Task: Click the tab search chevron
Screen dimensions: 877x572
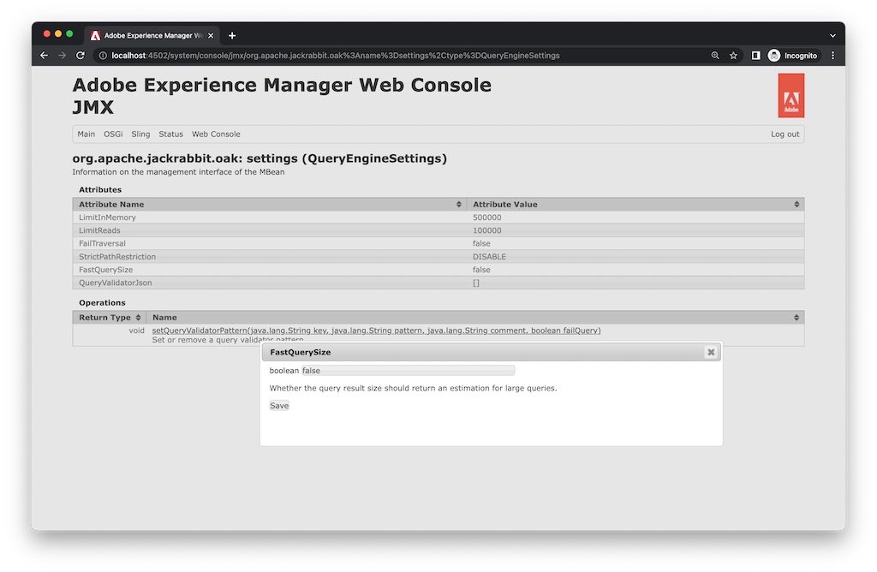Action: [x=832, y=35]
